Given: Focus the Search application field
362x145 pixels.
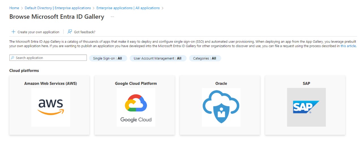Looking at the screenshot, I should pyautogui.click(x=49, y=58).
